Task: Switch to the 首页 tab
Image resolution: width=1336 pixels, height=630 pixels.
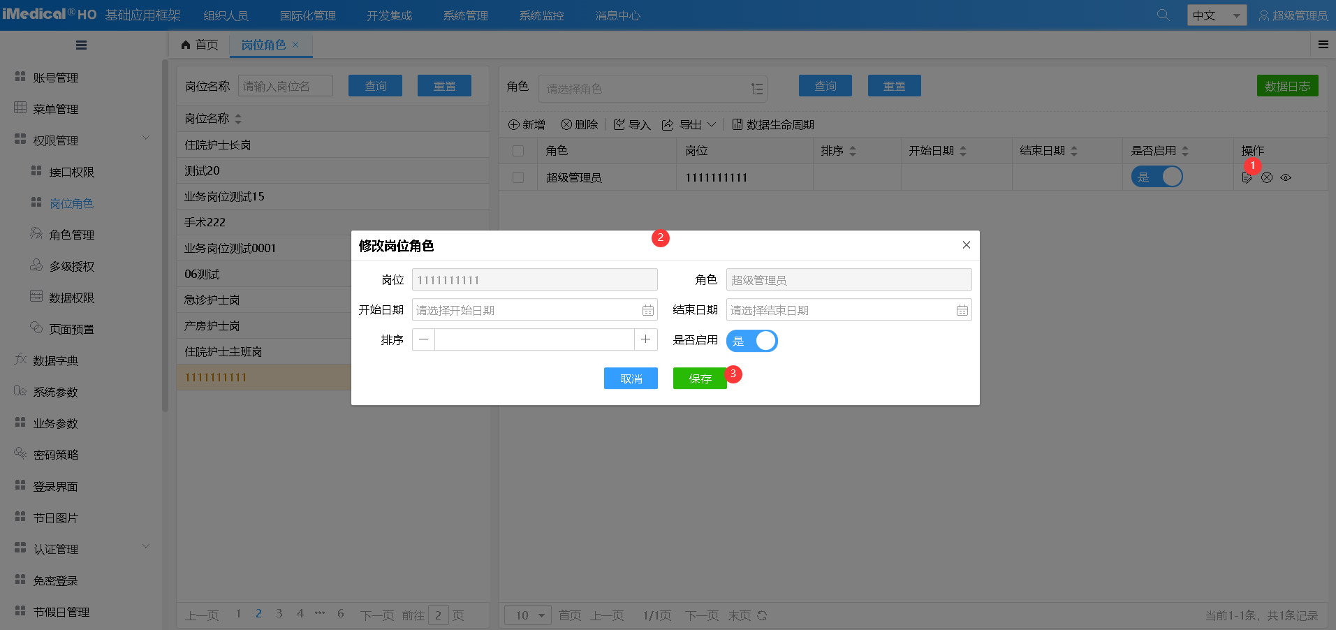Action: pyautogui.click(x=200, y=45)
